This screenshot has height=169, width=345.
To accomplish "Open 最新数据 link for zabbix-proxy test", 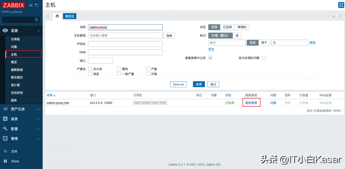I will click(251, 103).
